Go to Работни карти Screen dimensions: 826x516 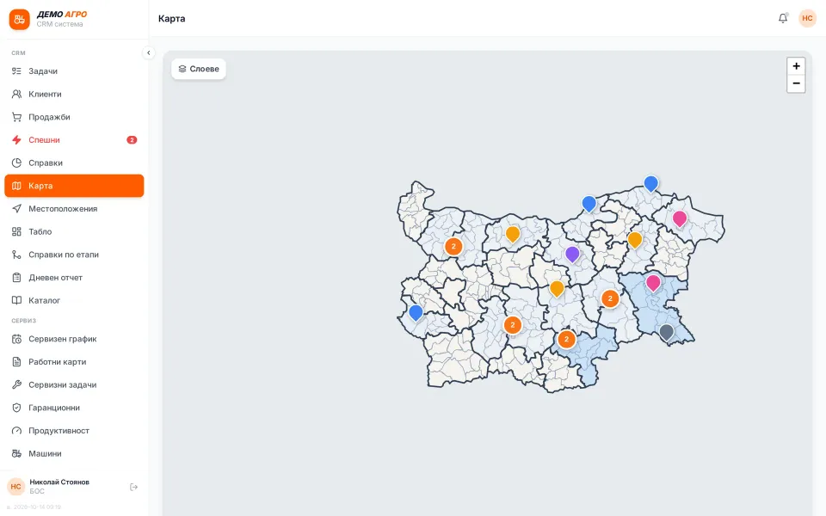click(x=74, y=362)
